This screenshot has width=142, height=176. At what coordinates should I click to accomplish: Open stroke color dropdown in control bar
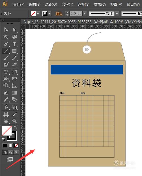(x=50, y=14)
